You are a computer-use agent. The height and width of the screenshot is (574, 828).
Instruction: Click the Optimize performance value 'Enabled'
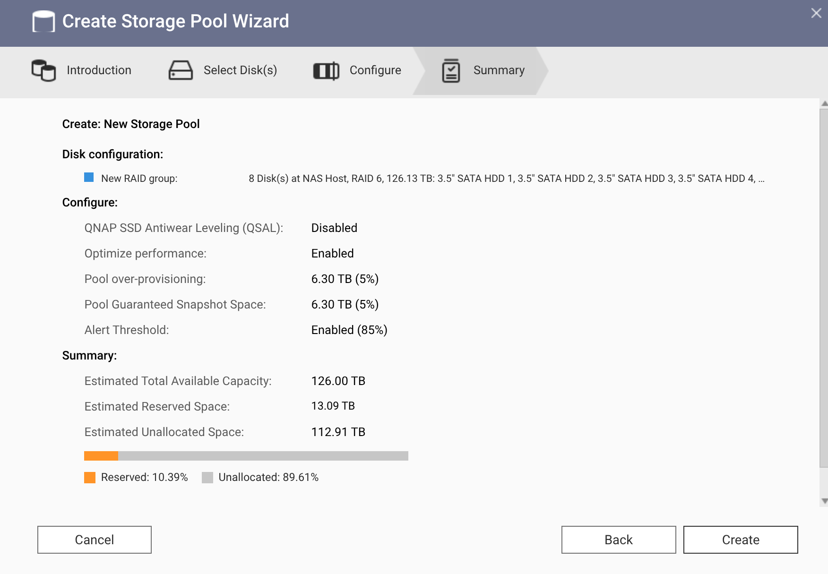tap(332, 254)
